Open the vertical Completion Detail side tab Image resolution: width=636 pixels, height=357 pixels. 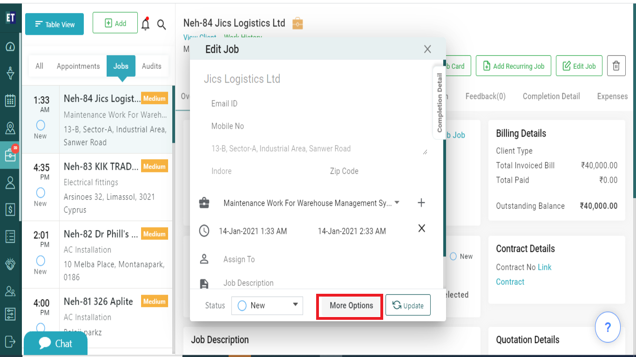[440, 102]
